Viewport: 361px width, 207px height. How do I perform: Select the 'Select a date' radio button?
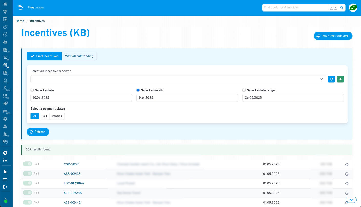(x=32, y=90)
